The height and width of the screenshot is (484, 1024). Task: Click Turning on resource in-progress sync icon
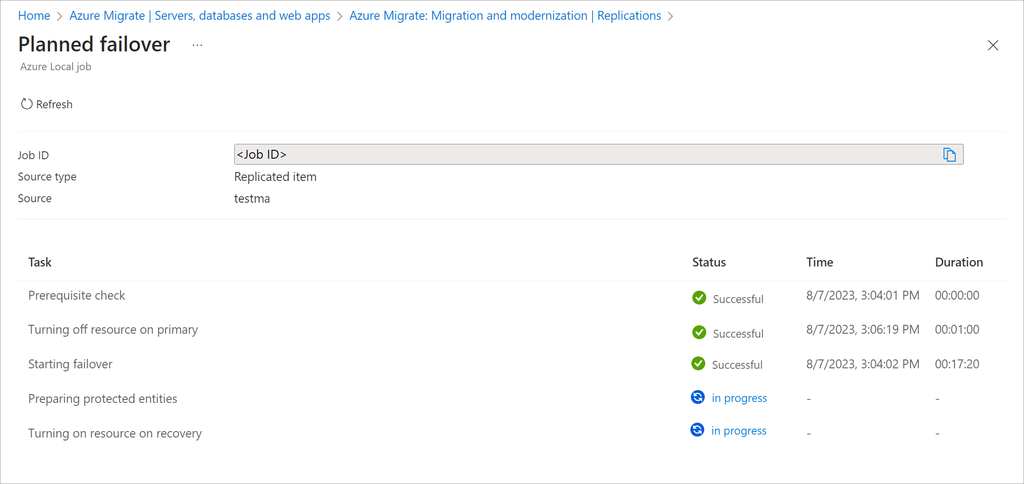pyautogui.click(x=697, y=430)
